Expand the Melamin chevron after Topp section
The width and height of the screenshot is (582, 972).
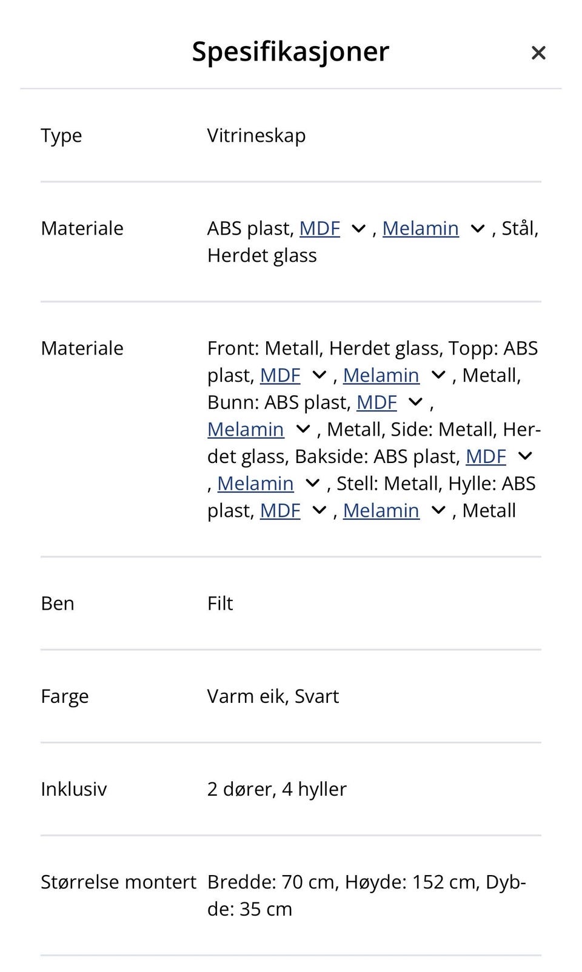tap(438, 376)
